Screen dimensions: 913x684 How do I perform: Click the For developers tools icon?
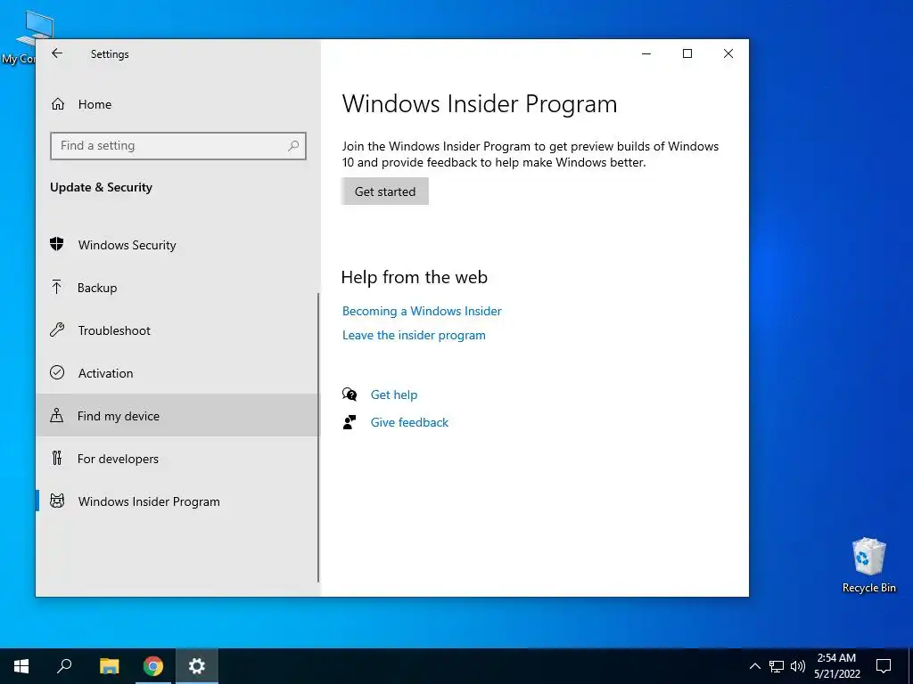click(56, 458)
